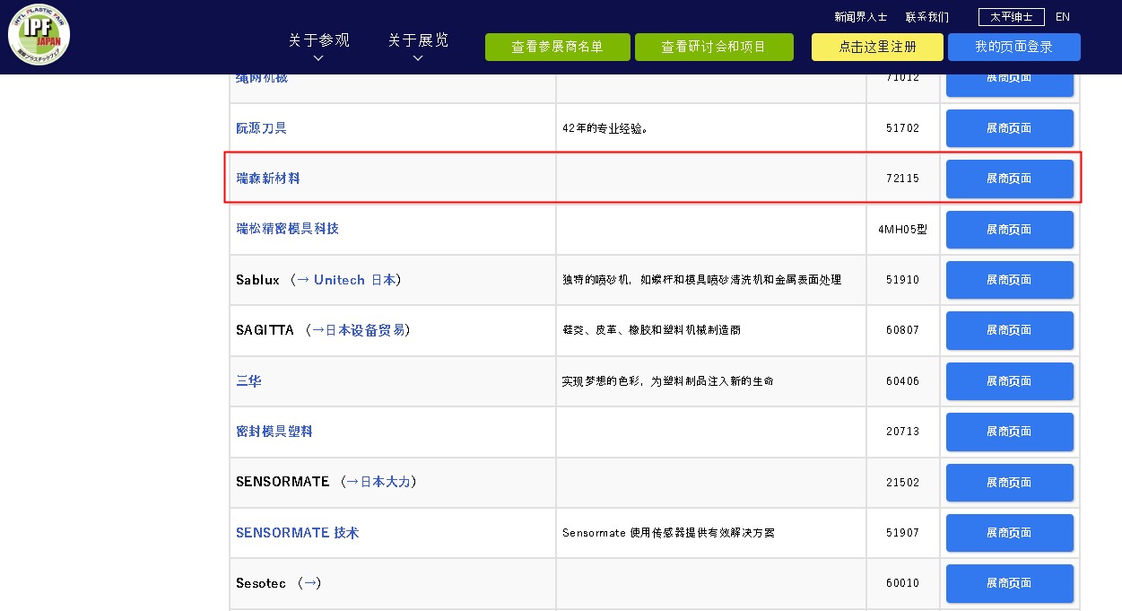Screen dimensions: 1122x611
Task: Open SENSORMATE 技术 exhibitor link
Action: pos(297,533)
